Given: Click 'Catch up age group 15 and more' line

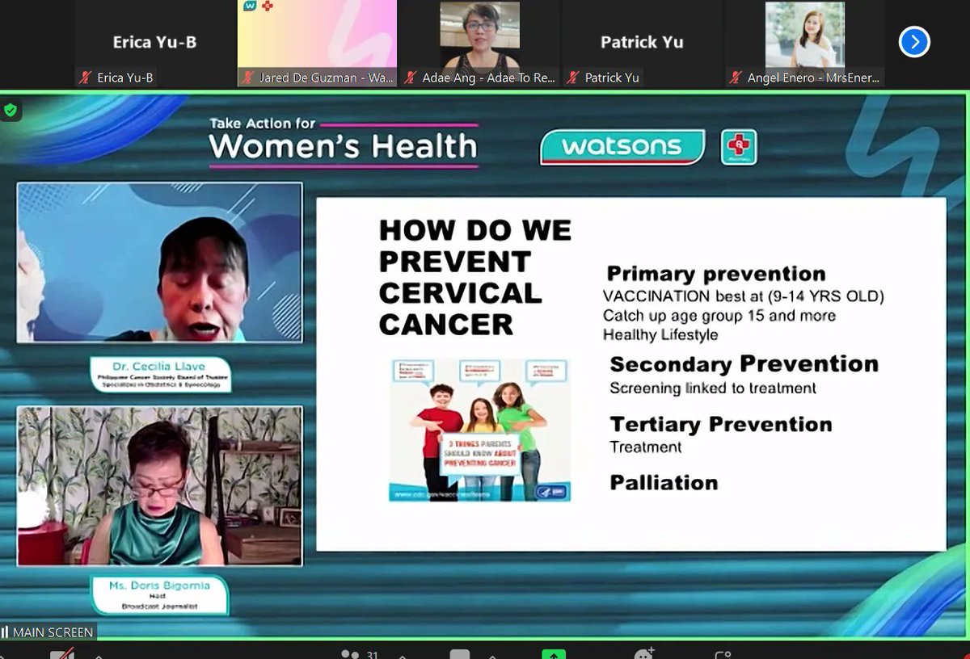Looking at the screenshot, I should pyautogui.click(x=719, y=316).
